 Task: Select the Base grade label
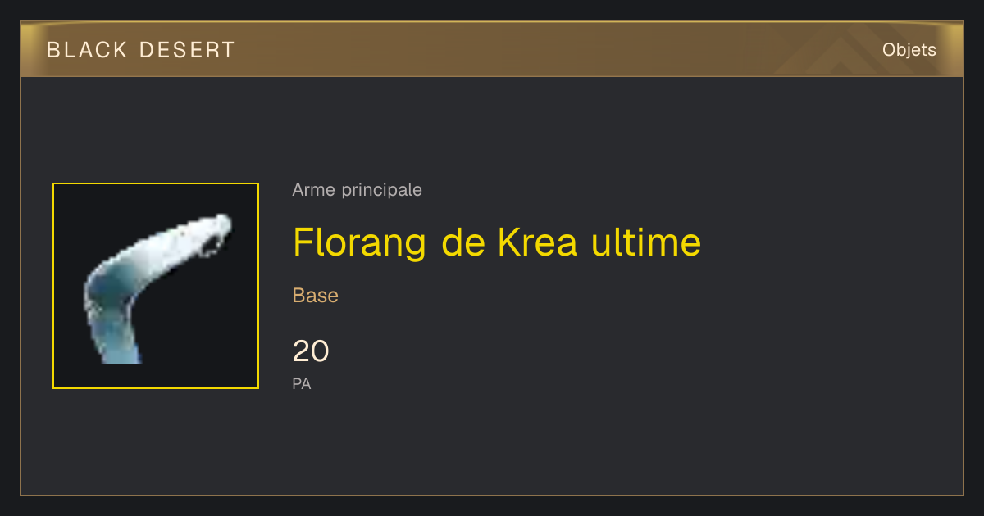point(316,296)
